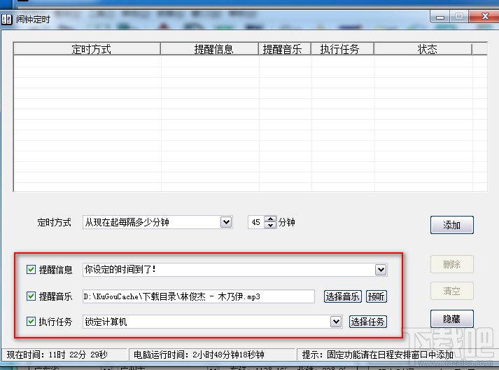Click the 清空 button
499x370 pixels.
coord(452,291)
